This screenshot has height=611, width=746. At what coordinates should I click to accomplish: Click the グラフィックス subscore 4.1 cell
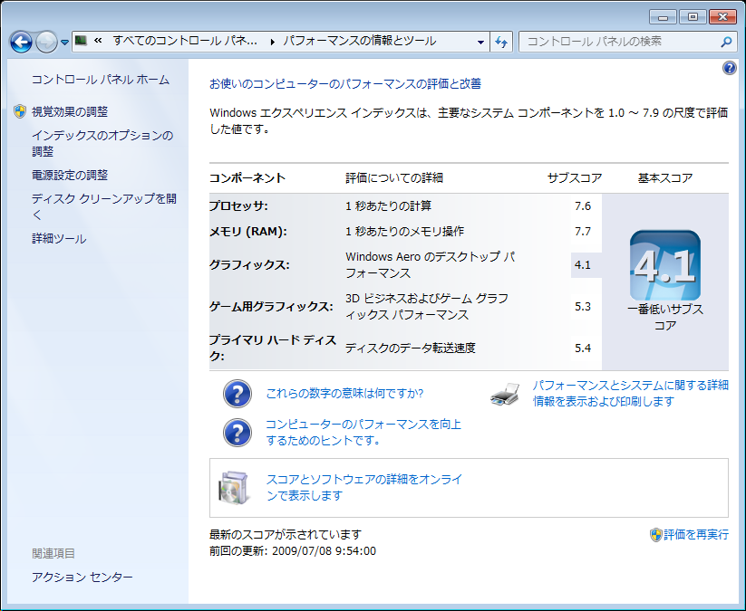click(x=586, y=264)
